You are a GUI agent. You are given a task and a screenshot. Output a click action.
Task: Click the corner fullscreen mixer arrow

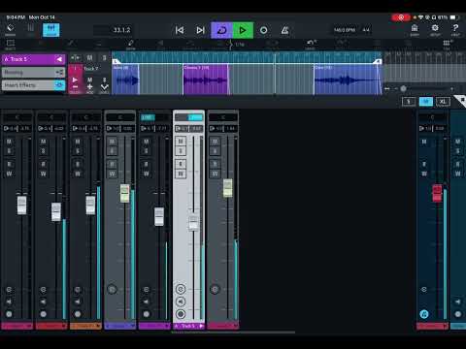coord(461,101)
